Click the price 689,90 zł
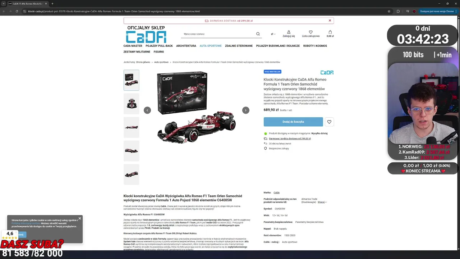The width and height of the screenshot is (460, 259). [x=271, y=110]
